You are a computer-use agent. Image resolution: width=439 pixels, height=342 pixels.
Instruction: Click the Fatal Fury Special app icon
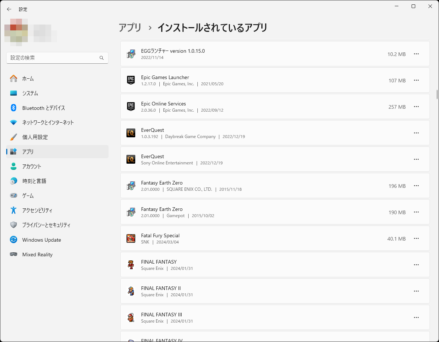(130, 238)
